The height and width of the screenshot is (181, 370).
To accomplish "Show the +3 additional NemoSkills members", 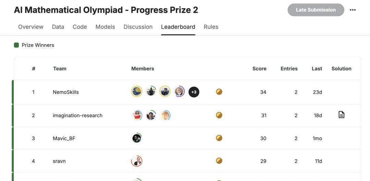I will coord(194,92).
